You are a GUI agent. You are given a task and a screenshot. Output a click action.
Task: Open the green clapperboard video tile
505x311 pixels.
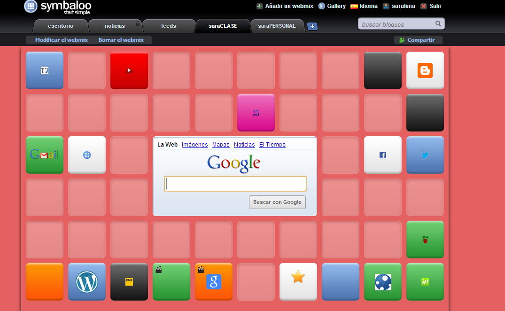[x=171, y=282]
